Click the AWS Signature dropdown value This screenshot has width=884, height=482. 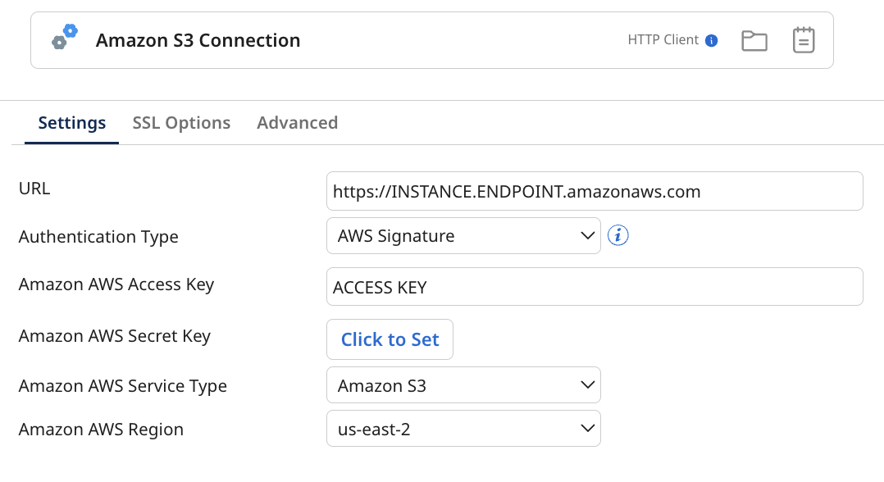pyautogui.click(x=396, y=235)
